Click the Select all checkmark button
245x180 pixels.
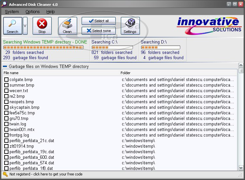(98, 21)
